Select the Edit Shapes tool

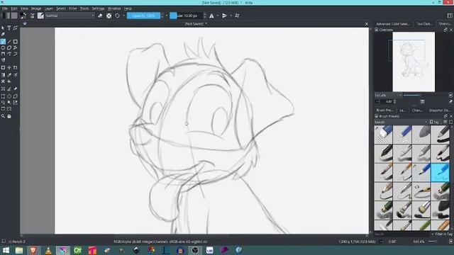(16, 28)
